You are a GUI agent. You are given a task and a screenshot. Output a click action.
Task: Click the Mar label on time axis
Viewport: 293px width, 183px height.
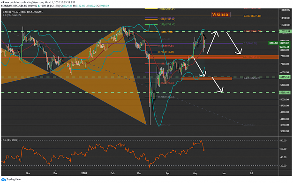tap(139, 173)
